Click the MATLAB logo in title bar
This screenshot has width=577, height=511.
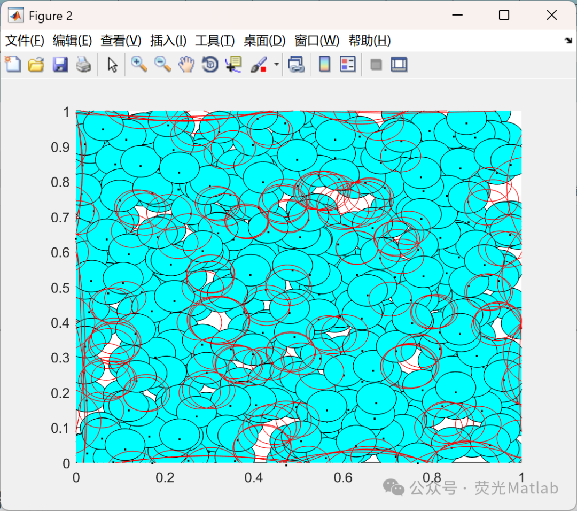click(x=16, y=16)
